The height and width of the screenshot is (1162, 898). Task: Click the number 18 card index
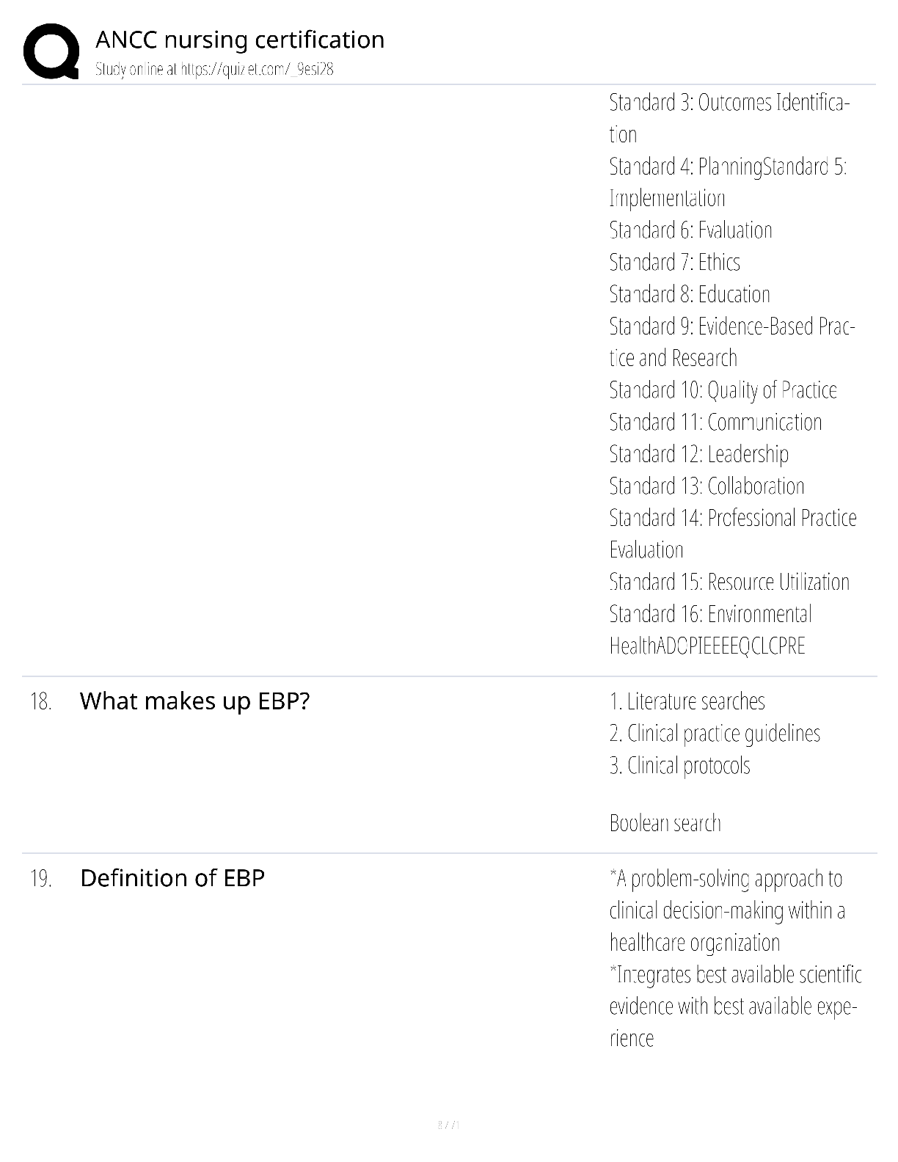(x=41, y=702)
